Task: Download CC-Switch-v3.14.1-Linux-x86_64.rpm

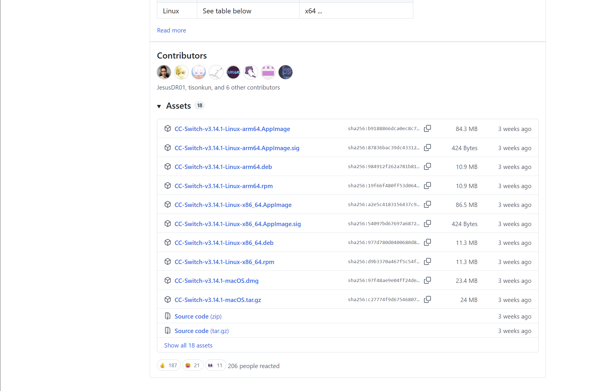Action: tap(224, 262)
